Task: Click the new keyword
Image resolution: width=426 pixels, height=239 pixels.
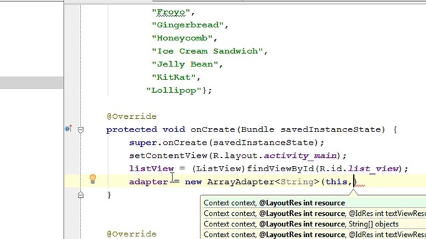Action: (193, 181)
